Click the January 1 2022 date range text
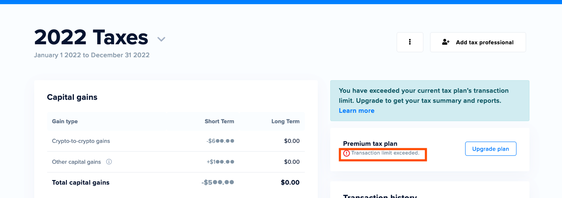 [x=92, y=55]
